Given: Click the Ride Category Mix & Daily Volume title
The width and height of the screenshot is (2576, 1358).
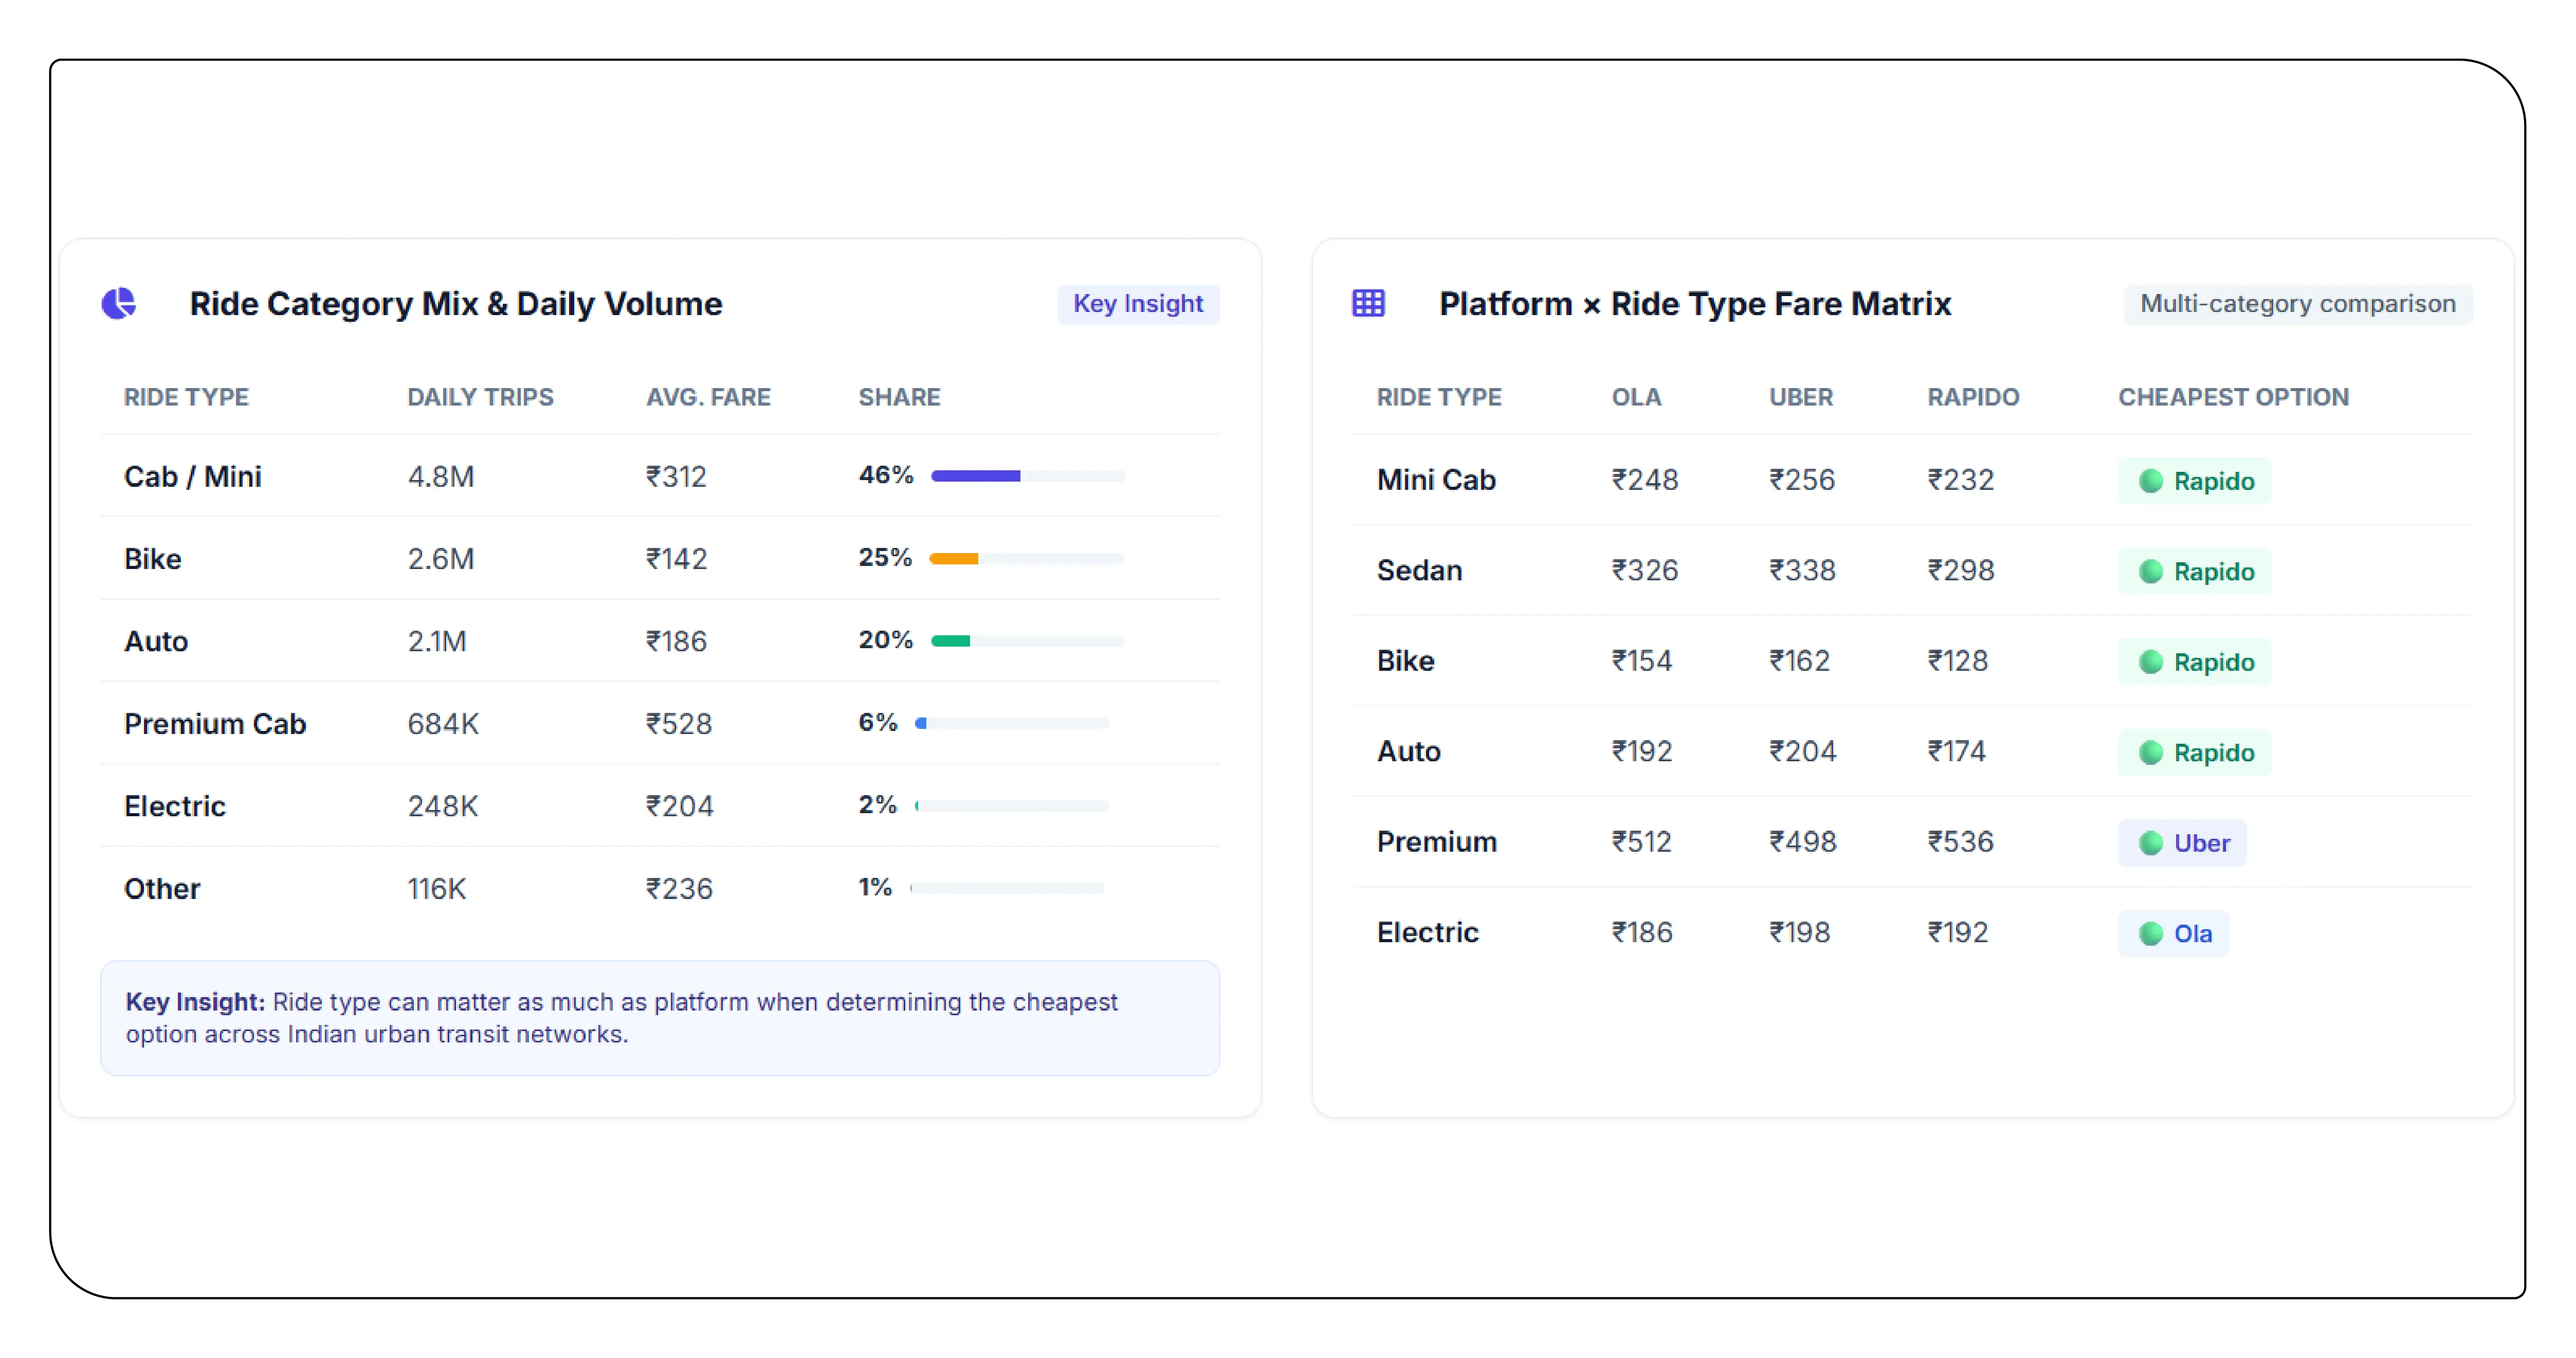Looking at the screenshot, I should click(456, 304).
